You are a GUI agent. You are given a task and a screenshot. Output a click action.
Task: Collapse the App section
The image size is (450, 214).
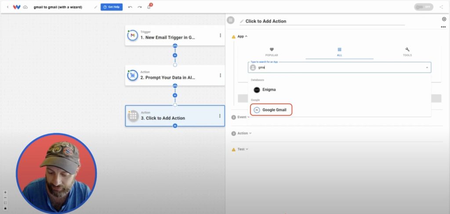[242, 37]
